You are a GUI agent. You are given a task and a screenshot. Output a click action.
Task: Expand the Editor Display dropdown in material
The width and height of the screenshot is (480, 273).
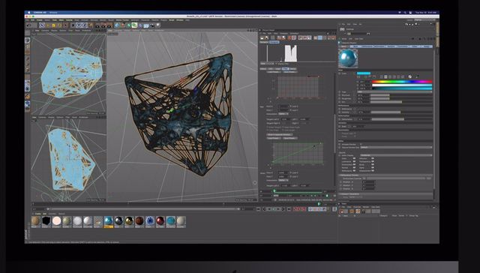tap(396, 155)
